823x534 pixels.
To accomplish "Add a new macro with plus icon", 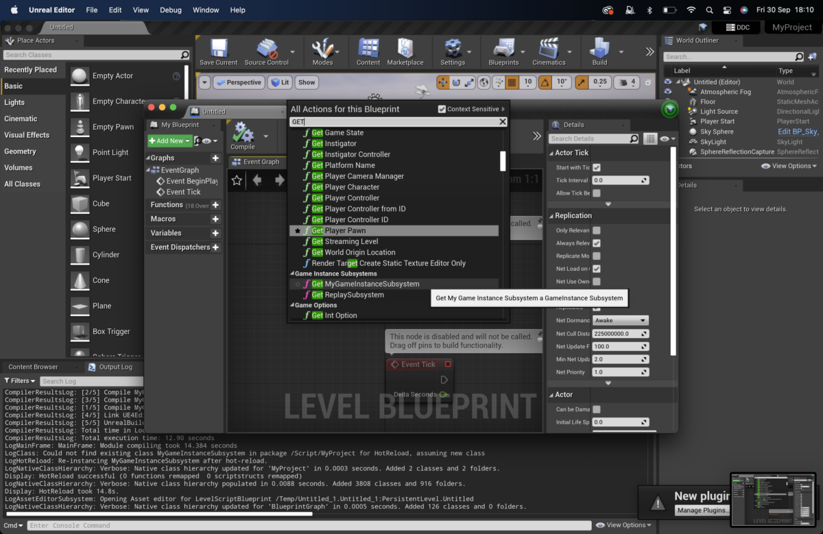I will tap(215, 219).
